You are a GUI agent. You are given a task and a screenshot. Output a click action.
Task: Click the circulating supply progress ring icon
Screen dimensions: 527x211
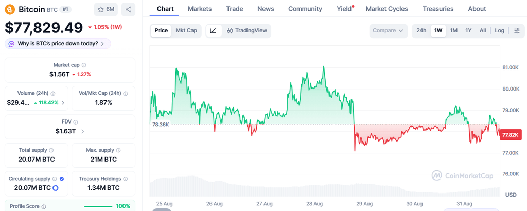pos(56,188)
